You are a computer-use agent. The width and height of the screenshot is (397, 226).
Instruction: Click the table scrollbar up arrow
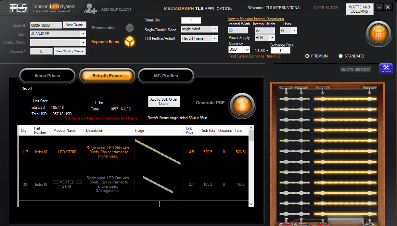point(251,128)
